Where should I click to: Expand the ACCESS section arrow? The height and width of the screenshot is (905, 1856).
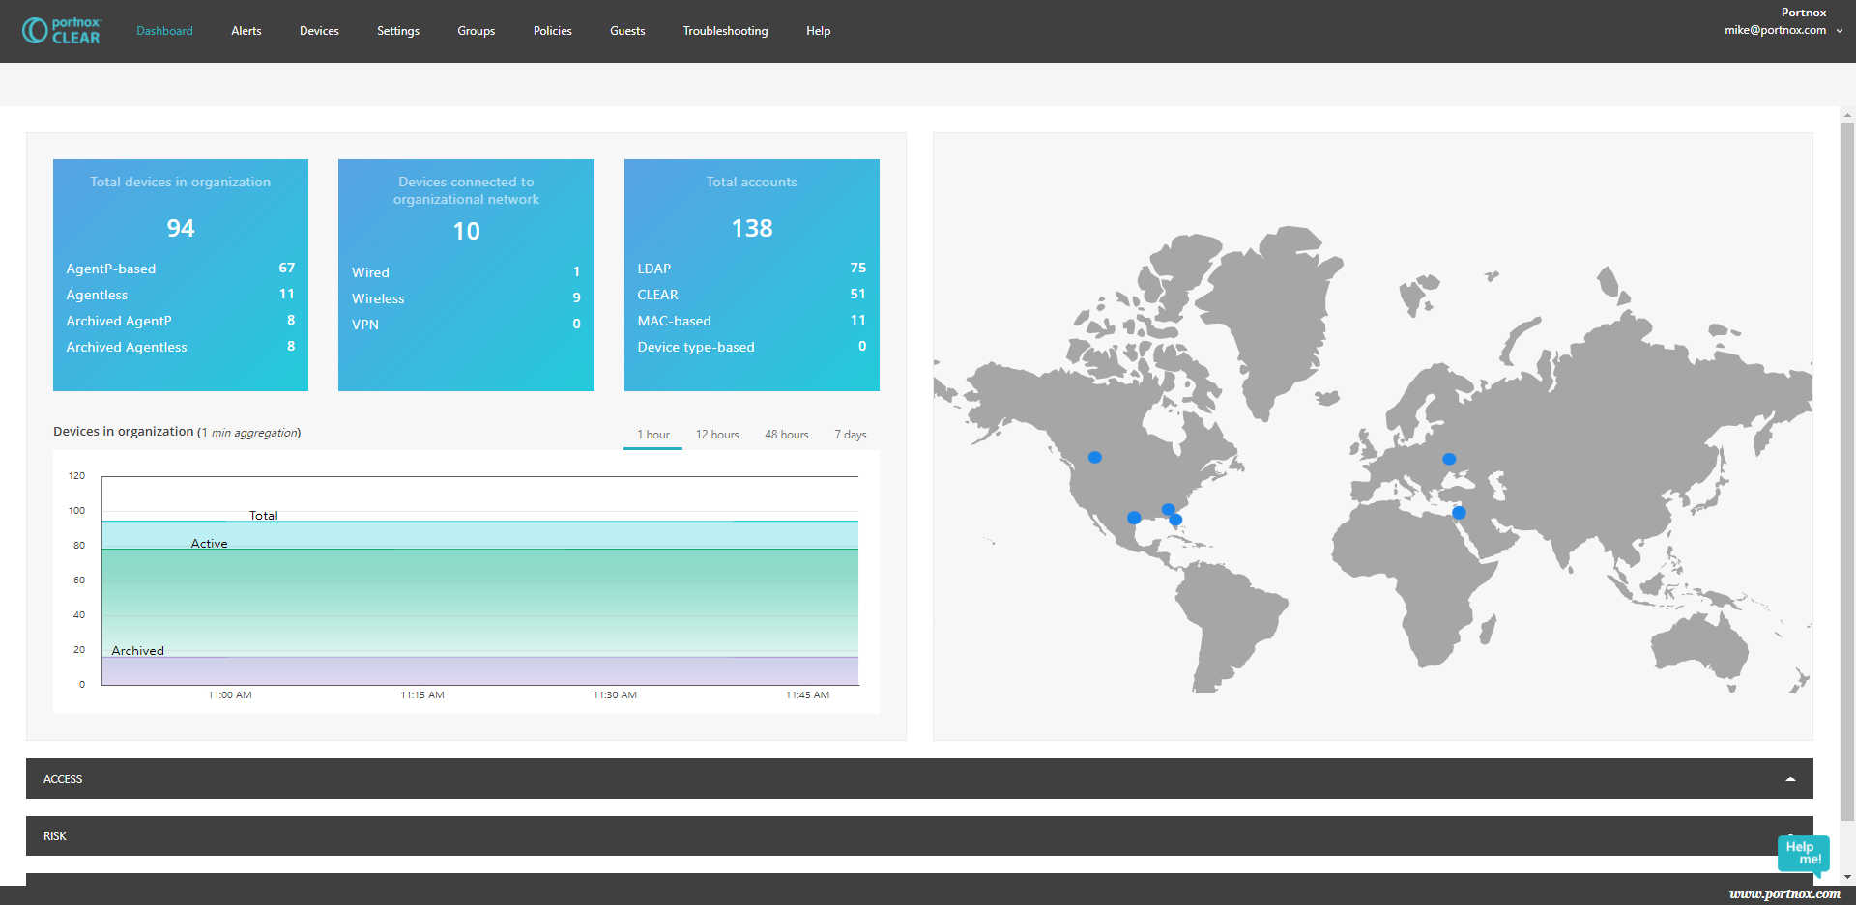pos(1790,778)
